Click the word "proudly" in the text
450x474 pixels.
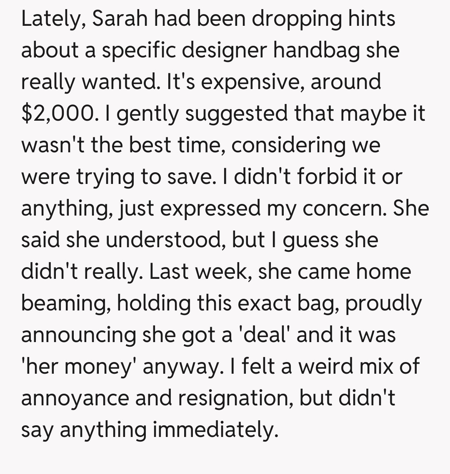(383, 303)
